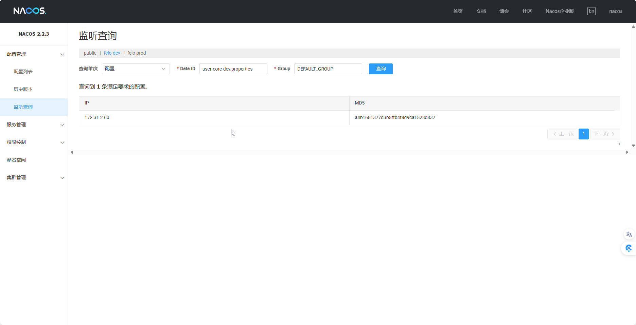Open 文档 in the top navigation

pyautogui.click(x=481, y=11)
